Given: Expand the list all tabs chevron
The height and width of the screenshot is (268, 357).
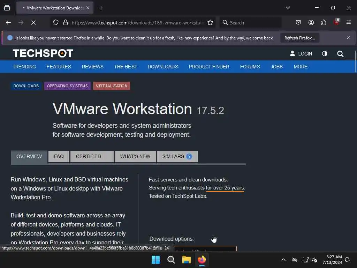Looking at the screenshot, I should click(x=288, y=8).
